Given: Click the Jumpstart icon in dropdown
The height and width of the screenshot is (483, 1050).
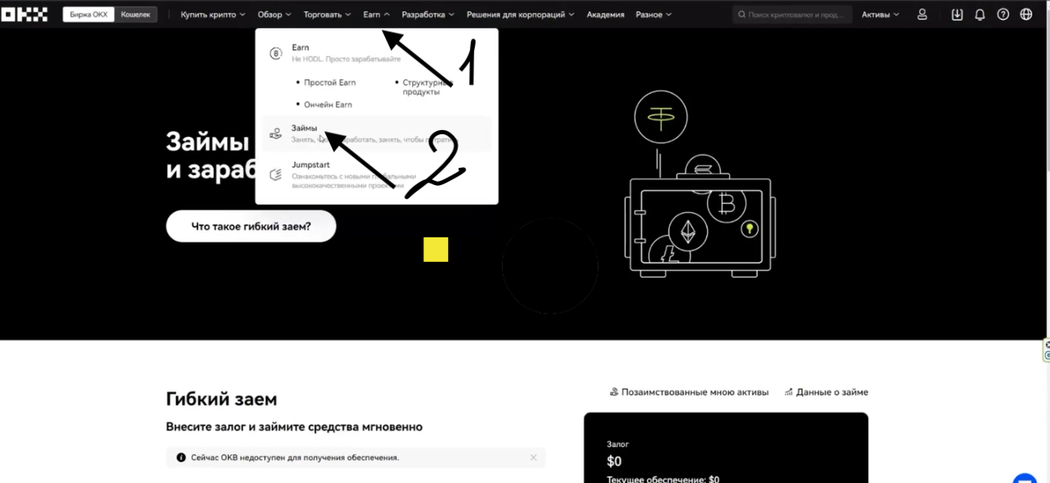Looking at the screenshot, I should click(x=275, y=174).
